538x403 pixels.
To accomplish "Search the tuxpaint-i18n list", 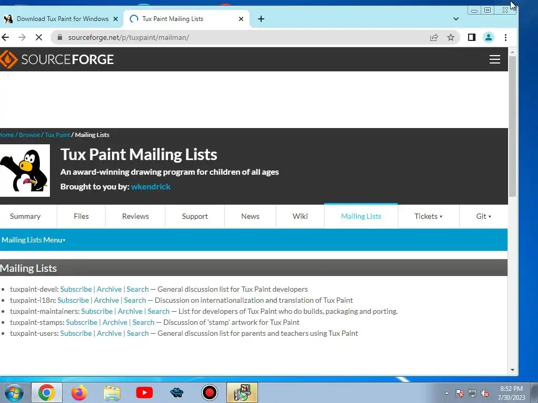I will click(135, 300).
